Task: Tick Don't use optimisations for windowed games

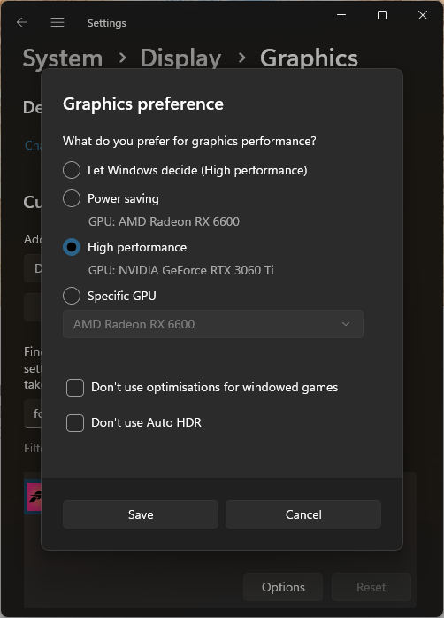Action: [75, 388]
